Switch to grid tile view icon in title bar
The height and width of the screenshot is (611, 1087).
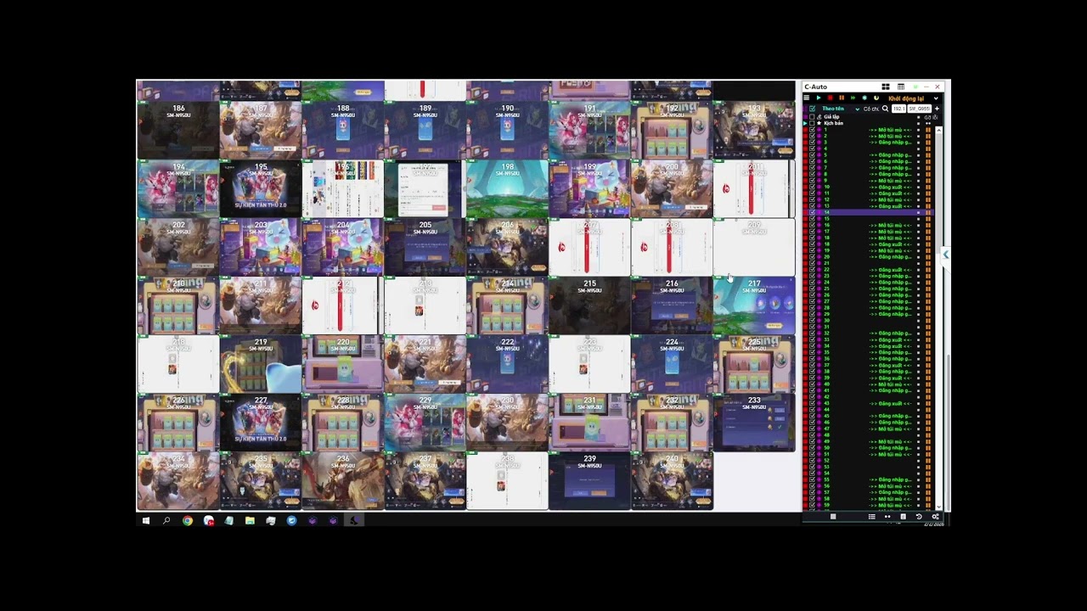pyautogui.click(x=886, y=87)
